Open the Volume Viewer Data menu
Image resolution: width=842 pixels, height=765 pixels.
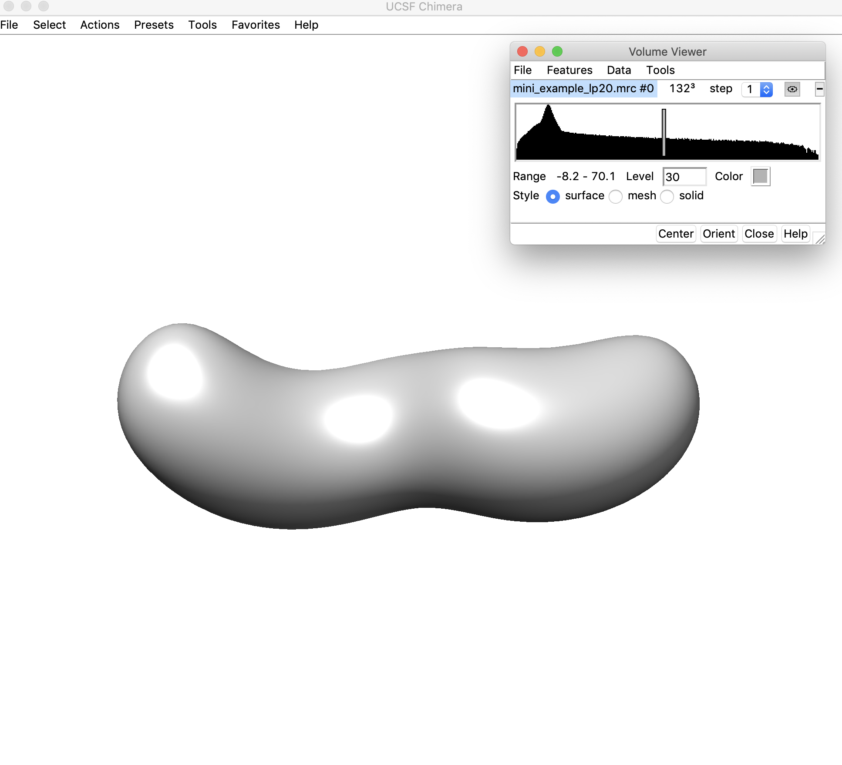(619, 70)
